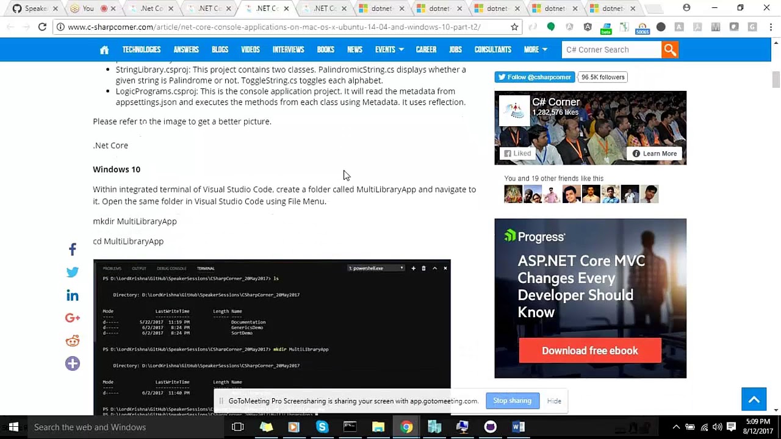Viewport: 781px width, 439px height.
Task: Expand the More dropdown menu
Action: [x=535, y=50]
